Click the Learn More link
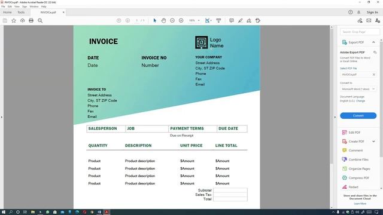 (x=360, y=204)
